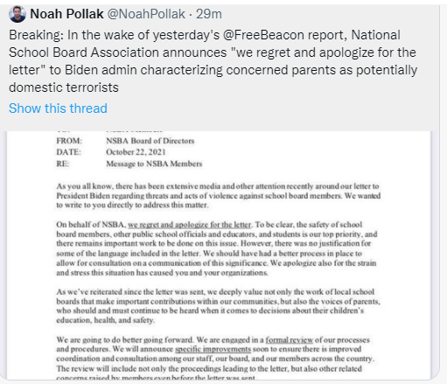Open Noah Pollak's profile avatar
This screenshot has height=384, width=447.
pyautogui.click(x=17, y=14)
